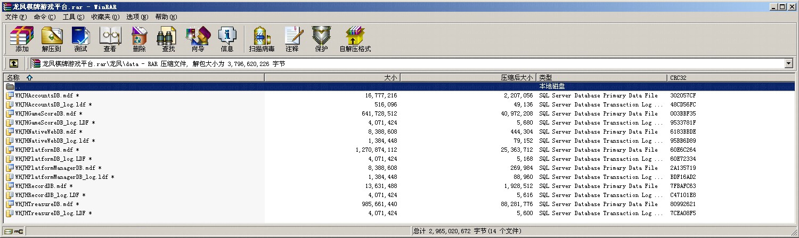Expand the archive path dropdown arrow
799x238 pixels.
coord(788,63)
